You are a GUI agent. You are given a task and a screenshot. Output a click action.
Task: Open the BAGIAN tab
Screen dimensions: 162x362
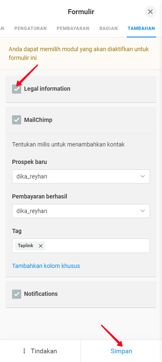pyautogui.click(x=108, y=28)
